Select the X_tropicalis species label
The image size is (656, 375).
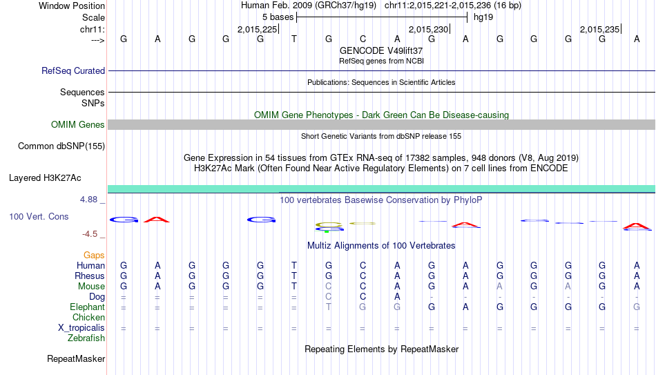81,328
